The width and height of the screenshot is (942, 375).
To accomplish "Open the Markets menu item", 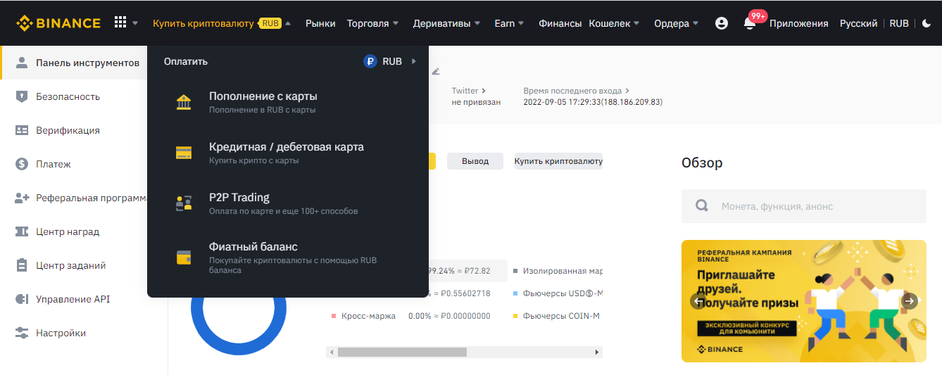I will [x=320, y=23].
